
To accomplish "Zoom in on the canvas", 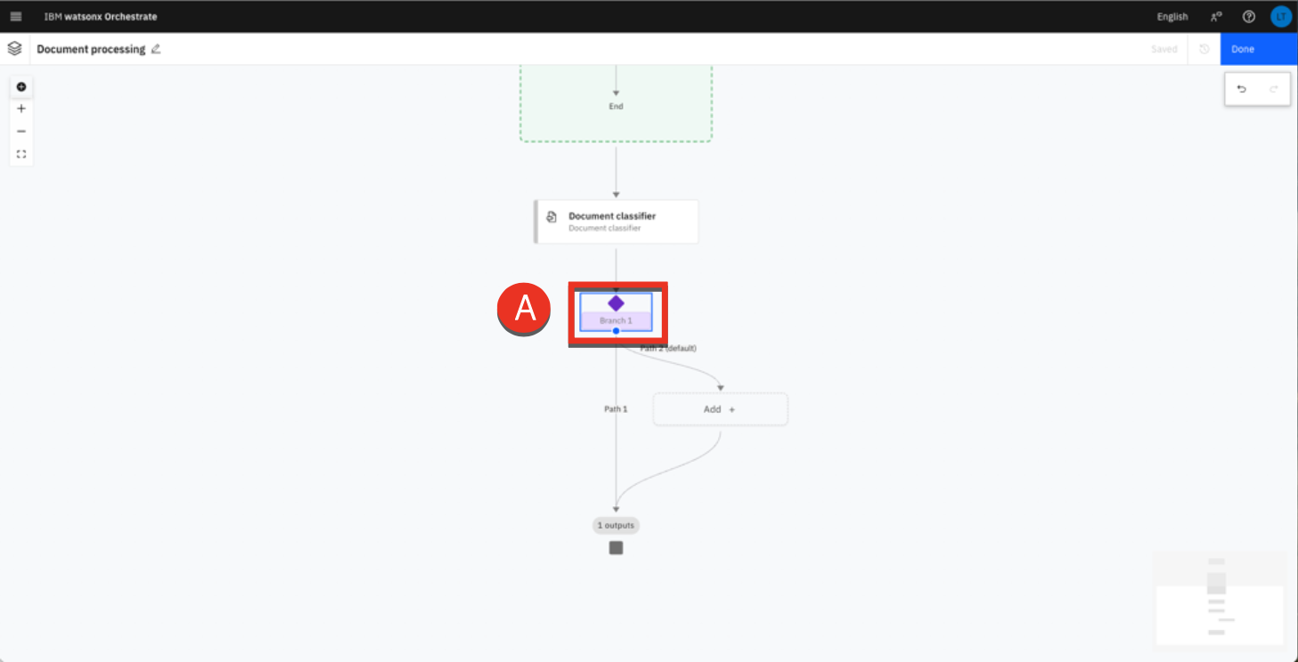I will 21,109.
